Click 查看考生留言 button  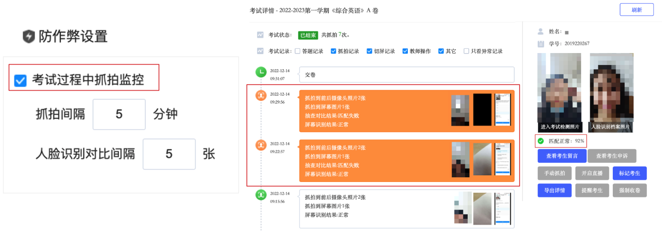pos(559,156)
